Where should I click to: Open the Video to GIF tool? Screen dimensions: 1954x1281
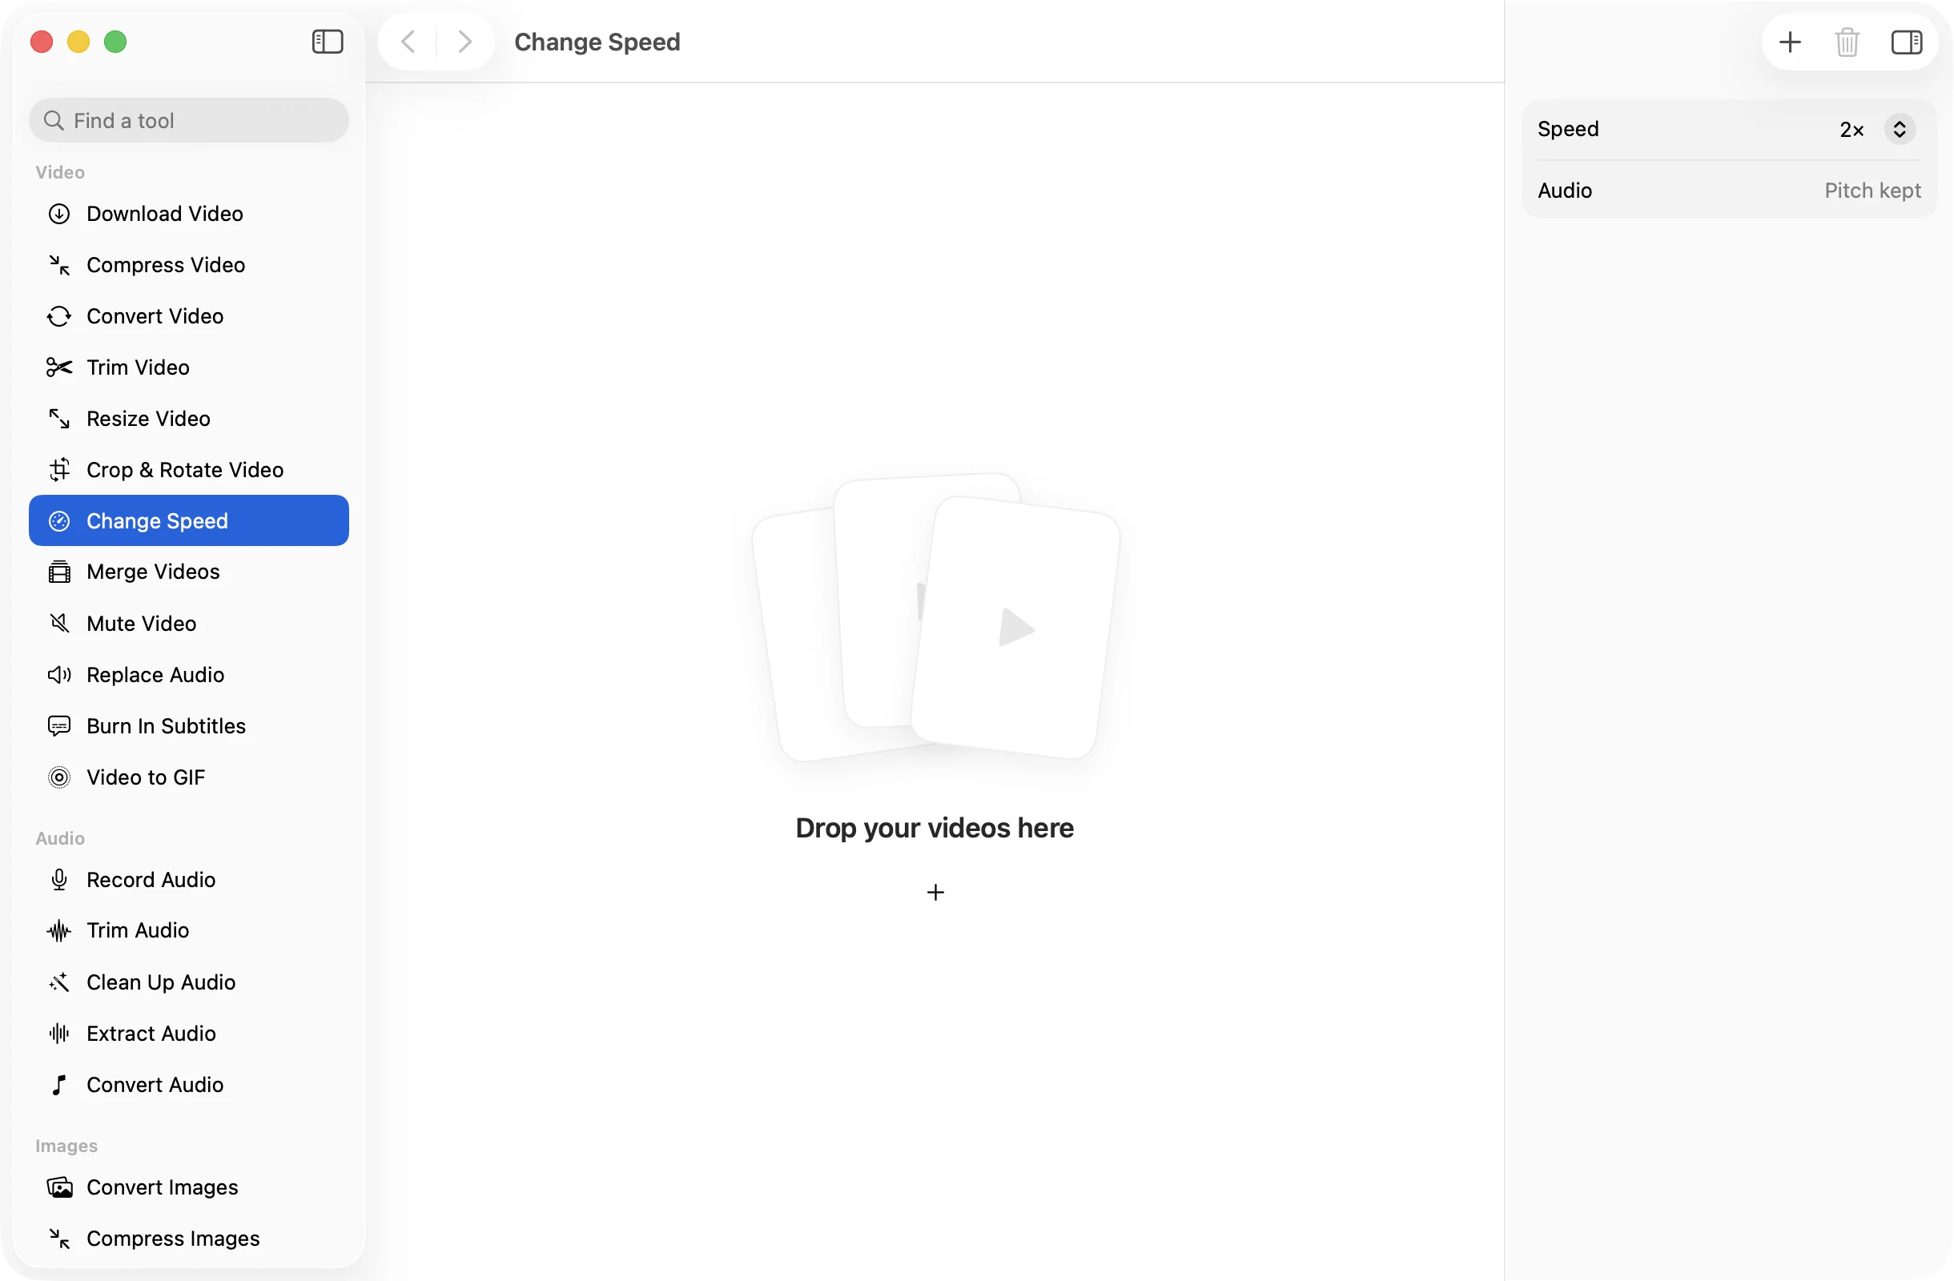tap(189, 777)
